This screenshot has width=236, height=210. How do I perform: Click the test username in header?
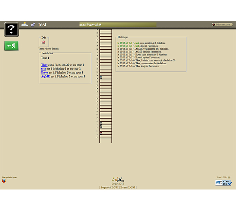point(42,24)
